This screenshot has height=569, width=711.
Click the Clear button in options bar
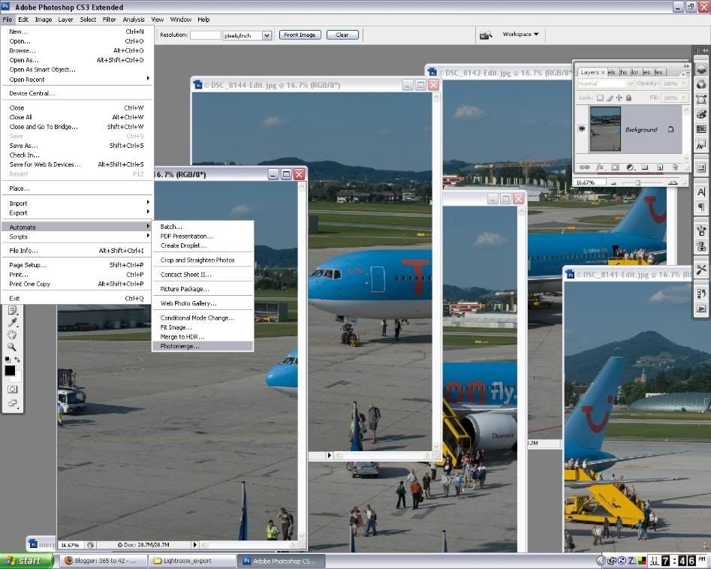click(342, 35)
